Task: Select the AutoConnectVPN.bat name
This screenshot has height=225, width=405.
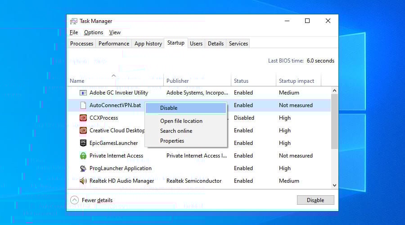Action: pyautogui.click(x=115, y=105)
